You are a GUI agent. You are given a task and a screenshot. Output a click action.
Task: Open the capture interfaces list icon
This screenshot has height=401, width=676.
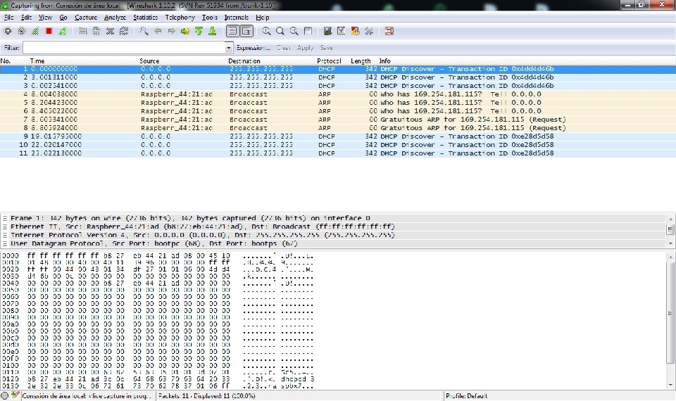[7, 31]
